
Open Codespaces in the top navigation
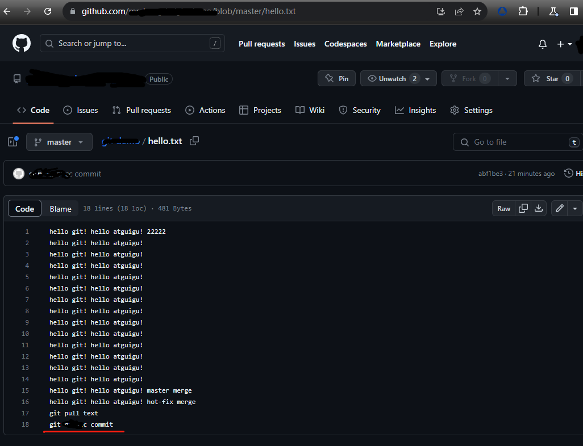[345, 44]
